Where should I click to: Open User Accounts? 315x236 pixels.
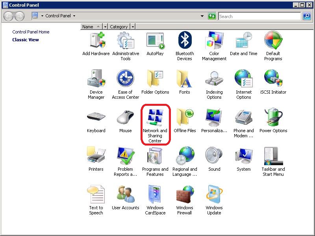tap(126, 198)
